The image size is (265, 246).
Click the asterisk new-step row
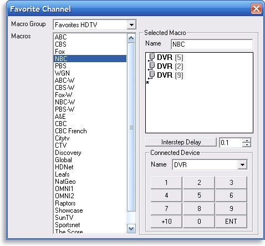pyautogui.click(x=147, y=83)
